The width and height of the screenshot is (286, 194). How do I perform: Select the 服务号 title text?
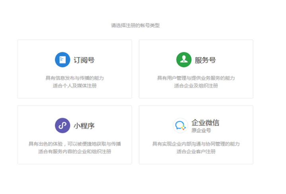pos(205,60)
